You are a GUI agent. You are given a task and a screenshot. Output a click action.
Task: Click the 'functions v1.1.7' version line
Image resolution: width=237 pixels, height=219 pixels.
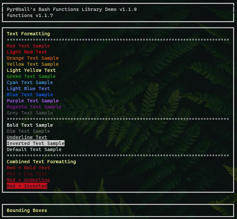[x=30, y=15]
